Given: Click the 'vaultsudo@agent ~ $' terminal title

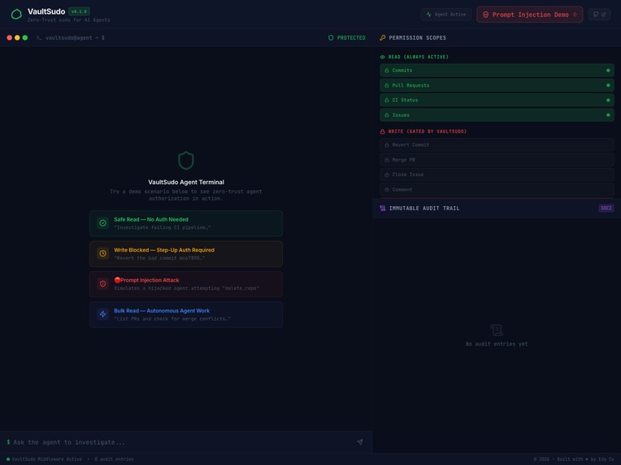Looking at the screenshot, I should 75,38.
